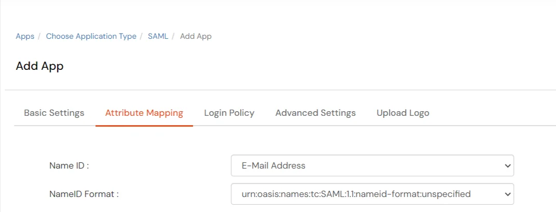This screenshot has height=212, width=556.
Task: Go to the Advanced Settings tab
Action: click(315, 113)
